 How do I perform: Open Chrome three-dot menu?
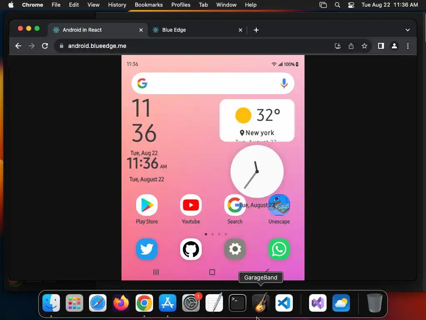[x=408, y=46]
